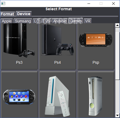
Task: Open the TVS device category tab
Action: tap(46, 21)
